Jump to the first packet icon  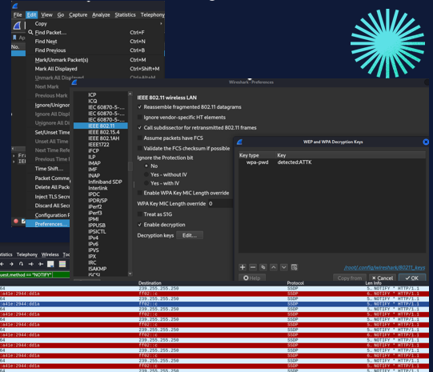[x=31, y=264]
